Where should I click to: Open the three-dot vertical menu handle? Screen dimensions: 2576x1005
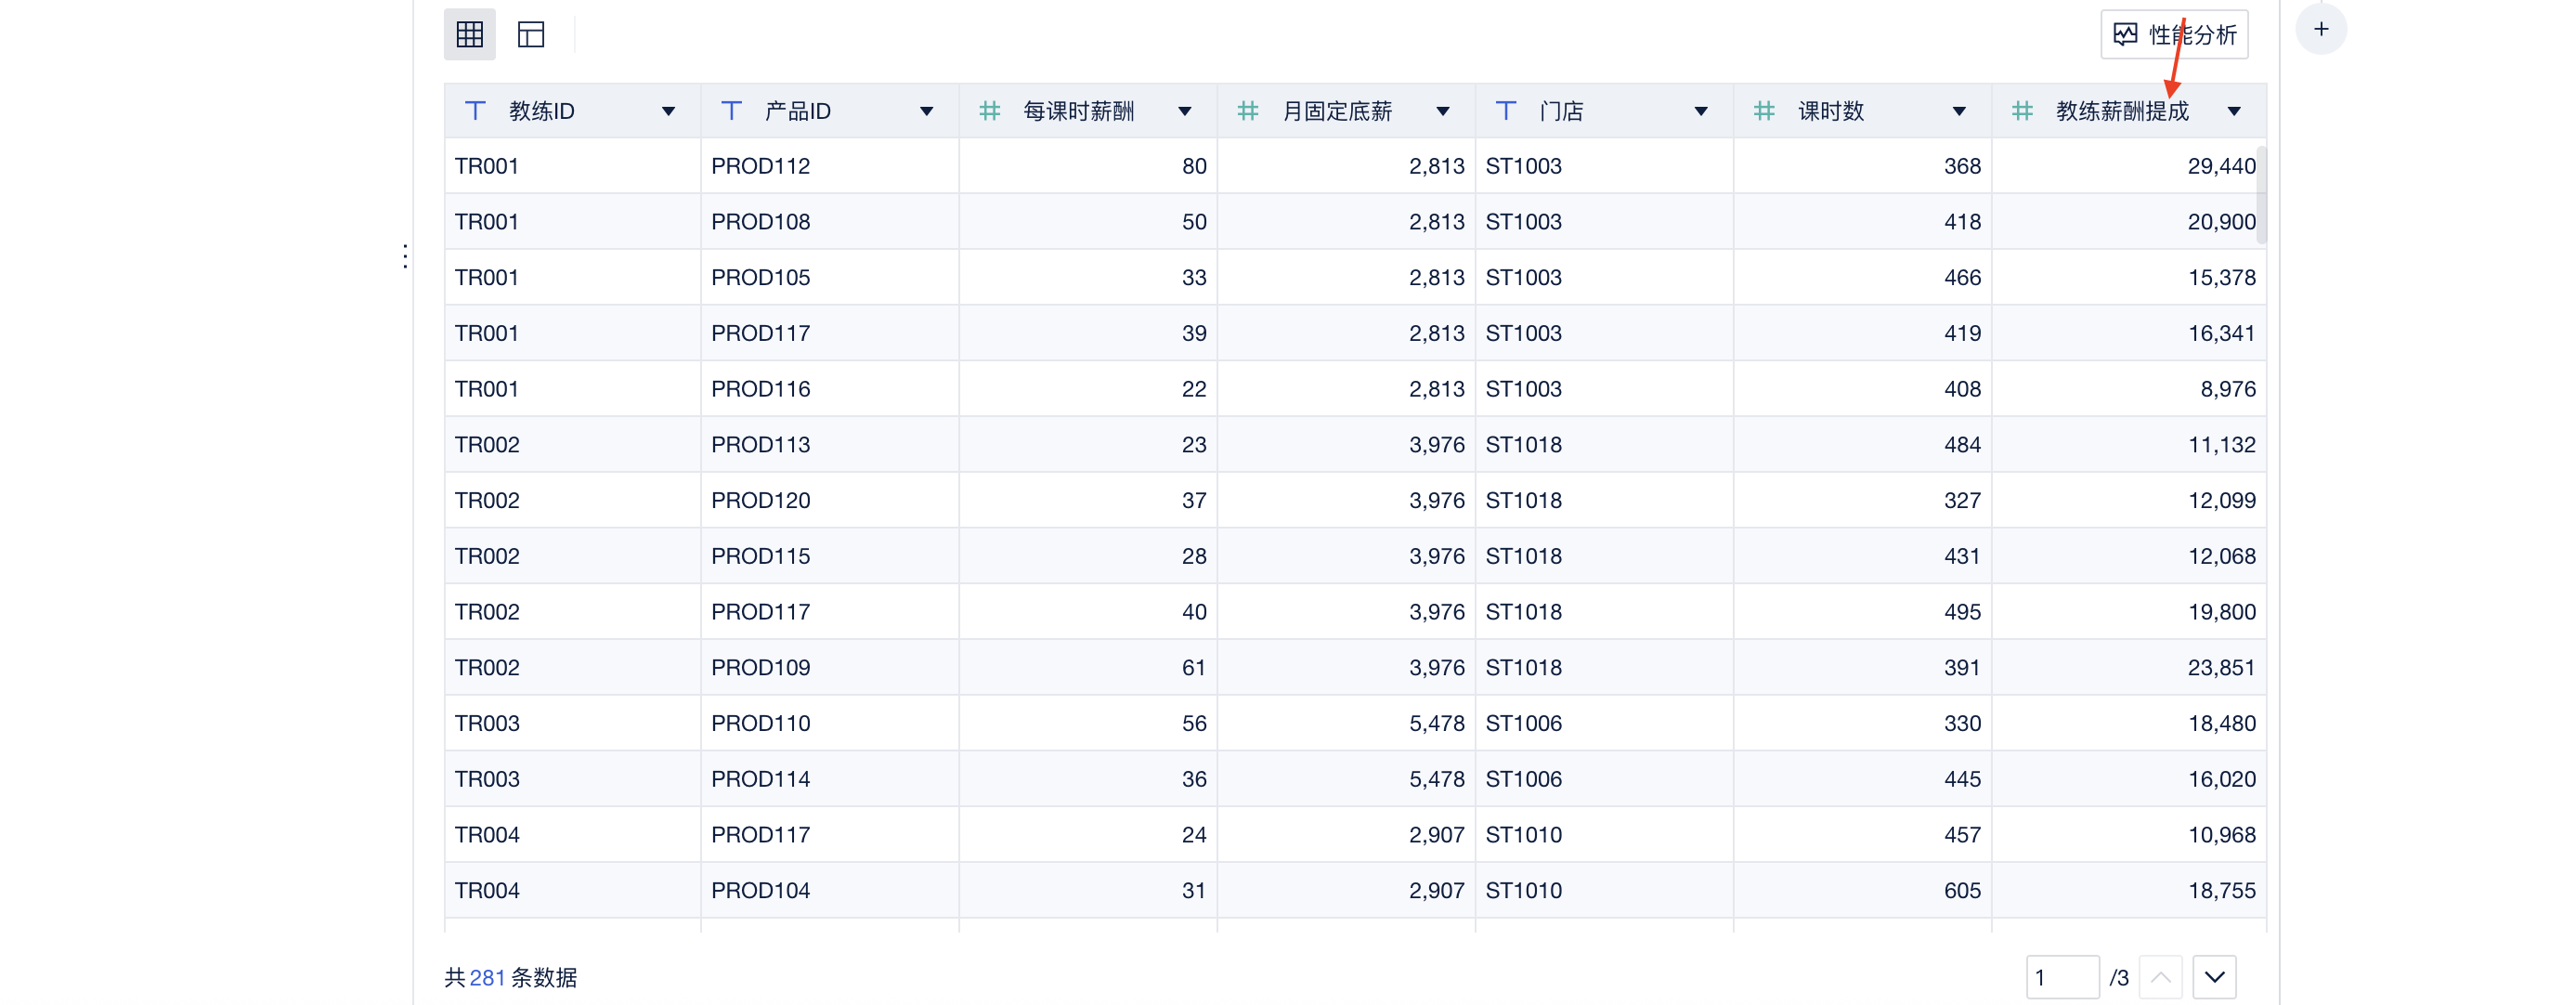click(405, 257)
